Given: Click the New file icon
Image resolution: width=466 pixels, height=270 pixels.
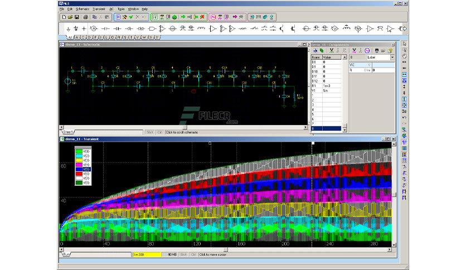Looking at the screenshot, I should tap(64, 17).
